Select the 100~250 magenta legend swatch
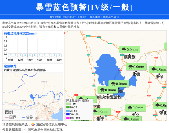The image size is (169, 133). tap(68, 118)
